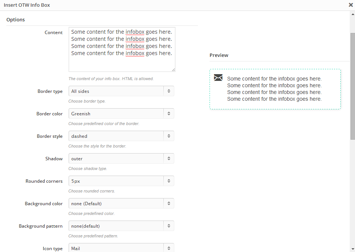This screenshot has width=355, height=252.
Task: Expand the Shadow outer dropdown
Action: [x=121, y=158]
